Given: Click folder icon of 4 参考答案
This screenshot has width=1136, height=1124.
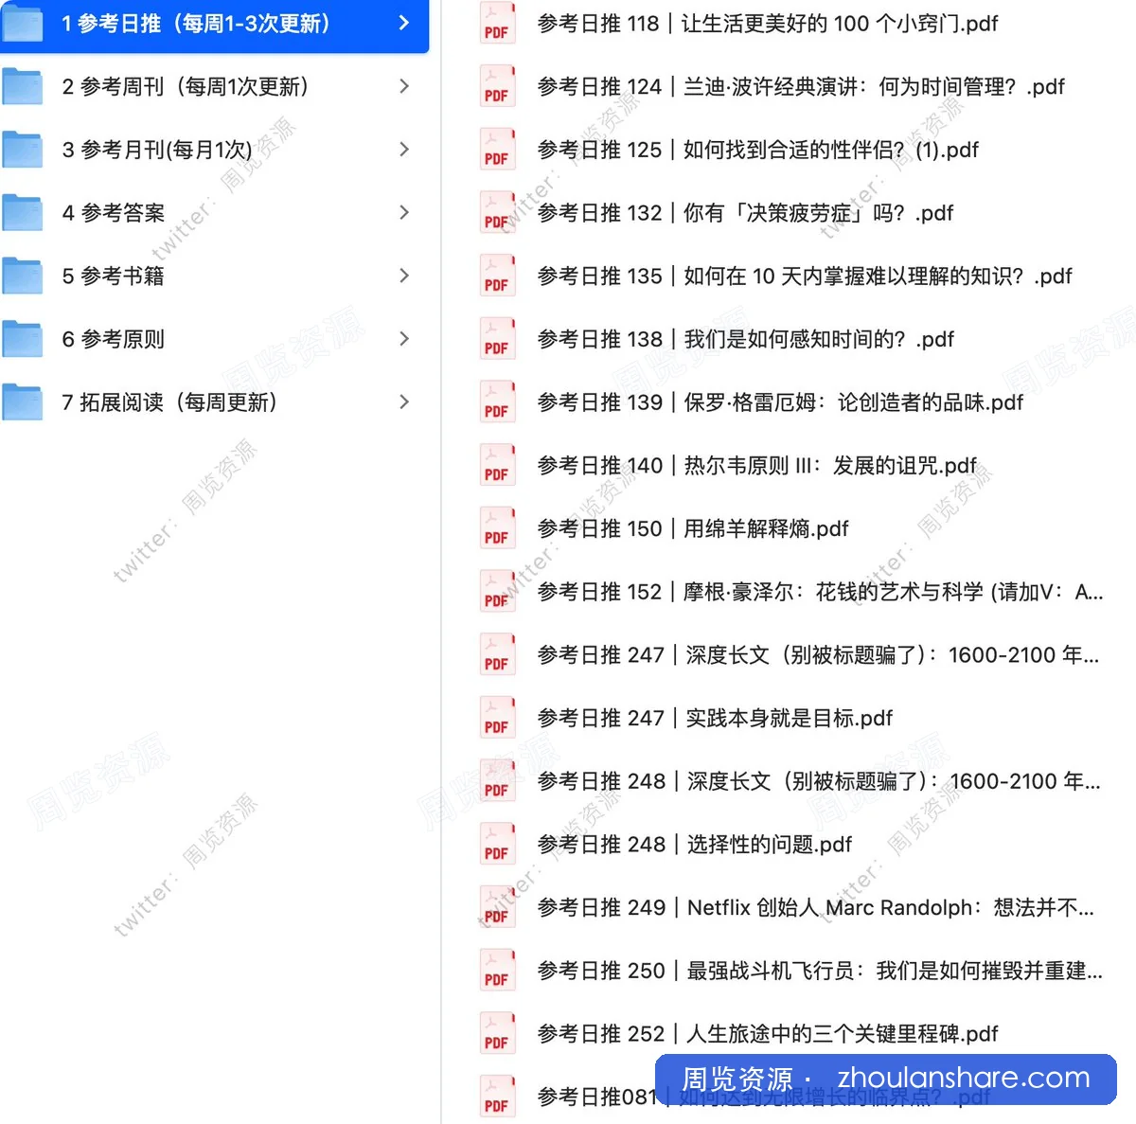Looking at the screenshot, I should click(x=23, y=213).
